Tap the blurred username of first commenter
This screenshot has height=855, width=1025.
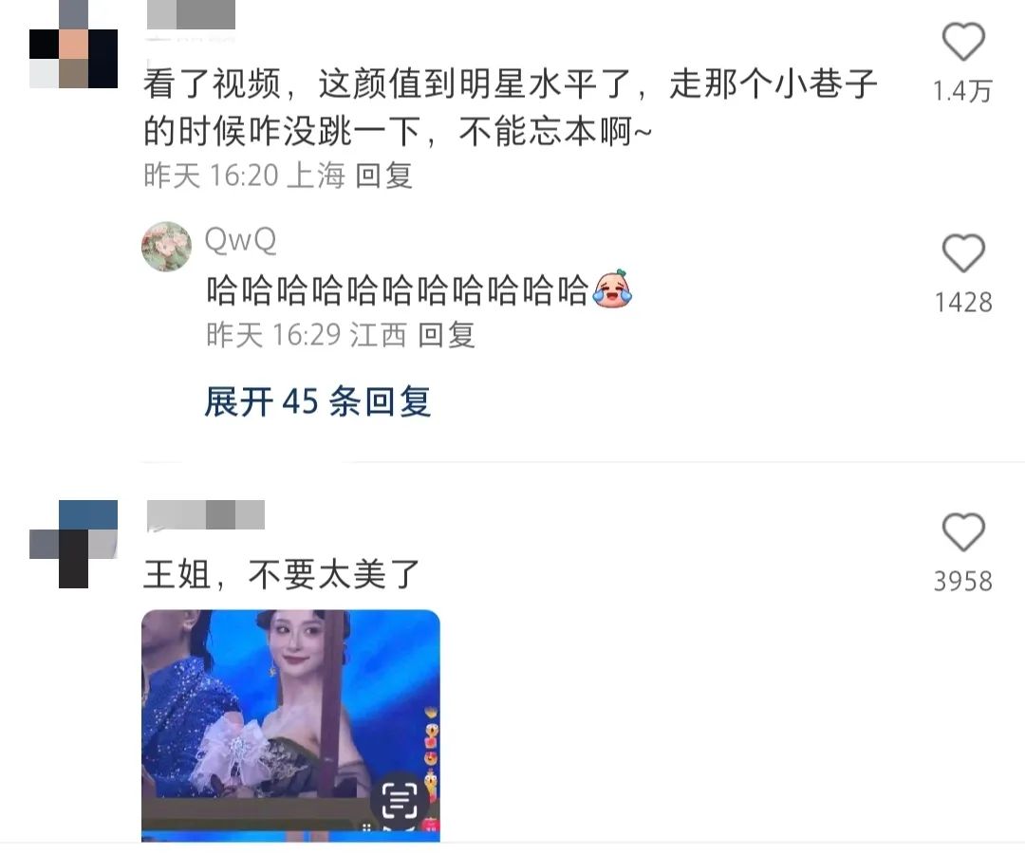pyautogui.click(x=191, y=14)
